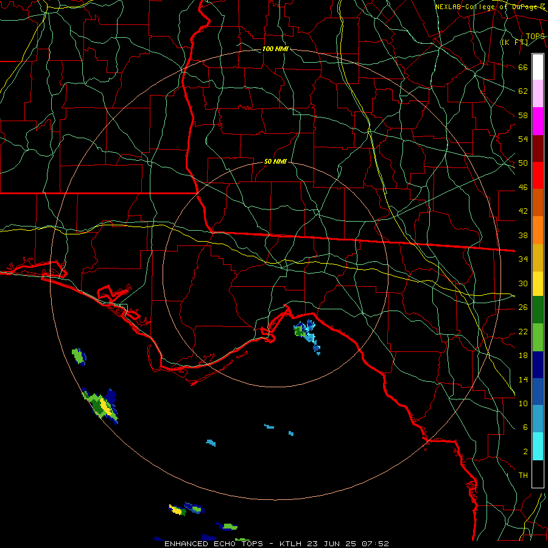Screen dimensions: 548x548
Task: Click the gold legend swatch
Action: pos(538,258)
